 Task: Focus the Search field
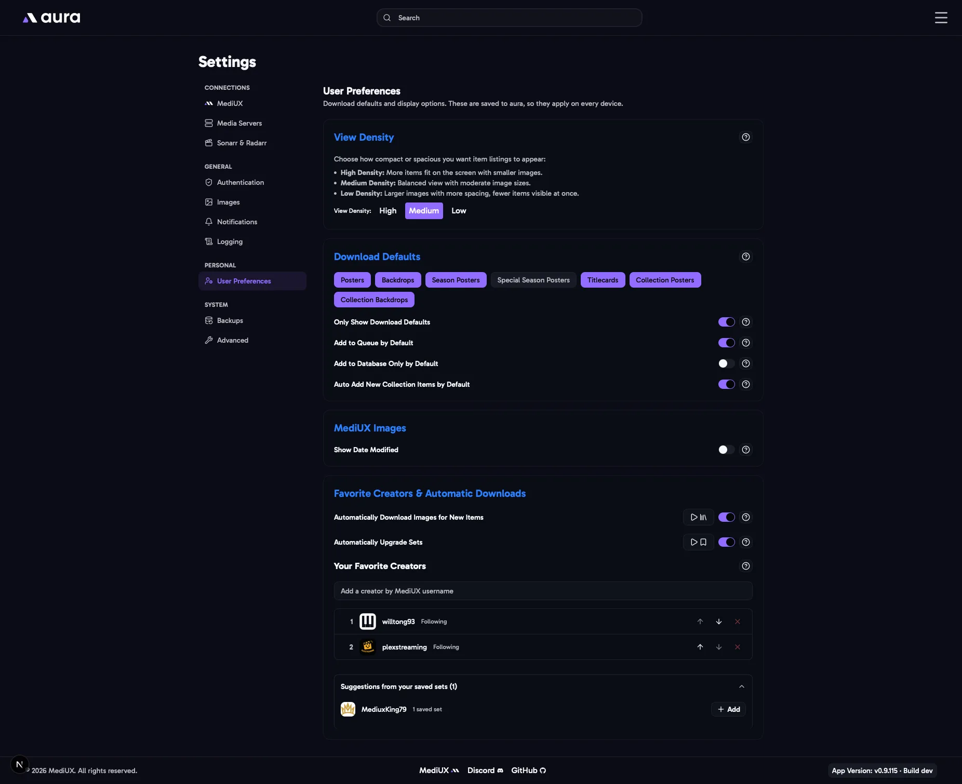point(509,18)
